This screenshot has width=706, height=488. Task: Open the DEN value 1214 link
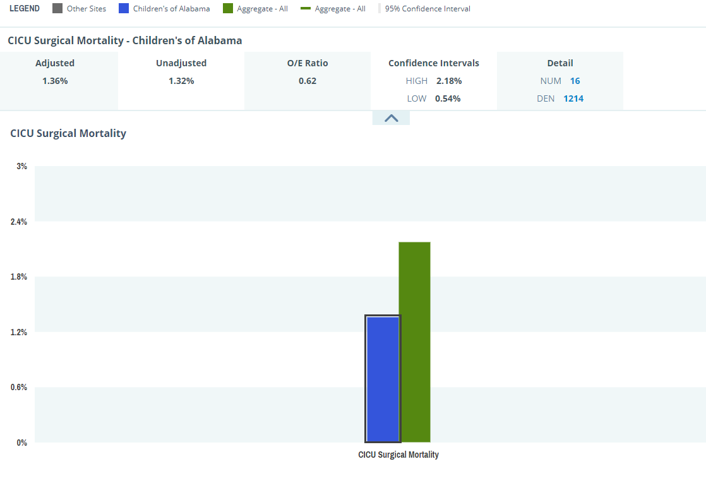pyautogui.click(x=573, y=98)
